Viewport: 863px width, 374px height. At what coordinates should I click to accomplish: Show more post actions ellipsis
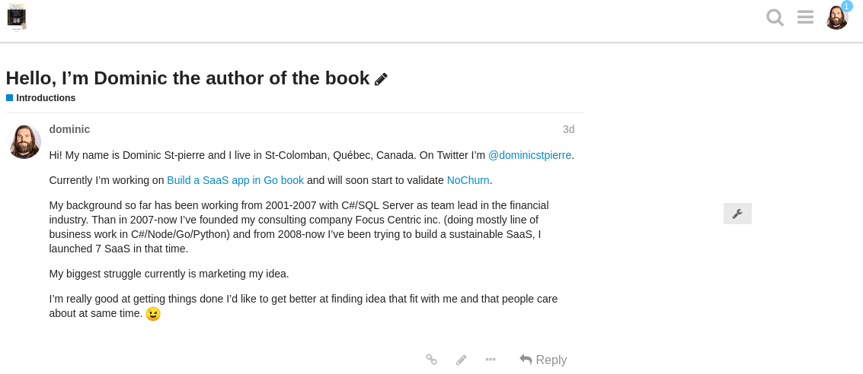click(491, 360)
